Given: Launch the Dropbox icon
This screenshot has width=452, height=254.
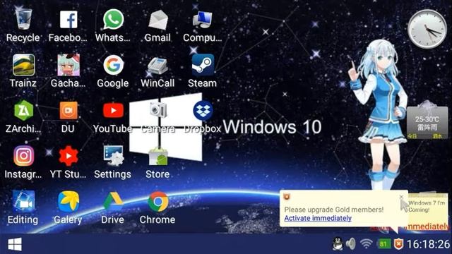Looking at the screenshot, I should point(203,111).
